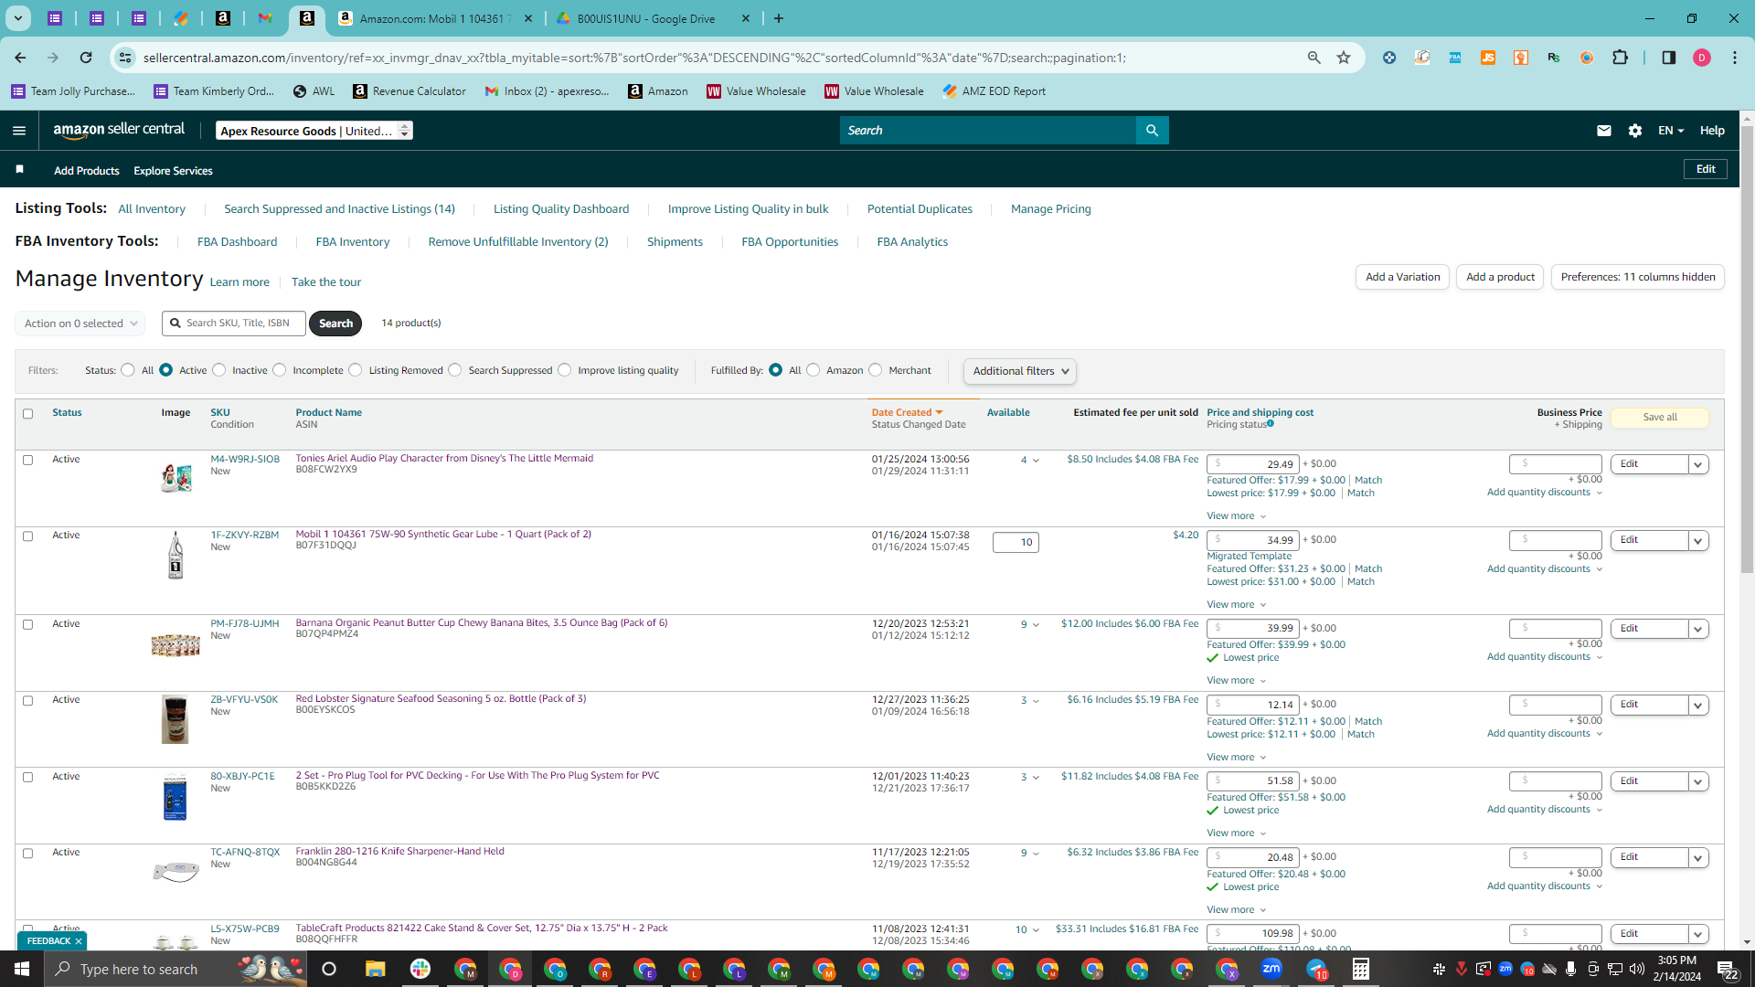Select the Inactive status radio button
Viewport: 1755px width, 987px height.
pos(219,370)
